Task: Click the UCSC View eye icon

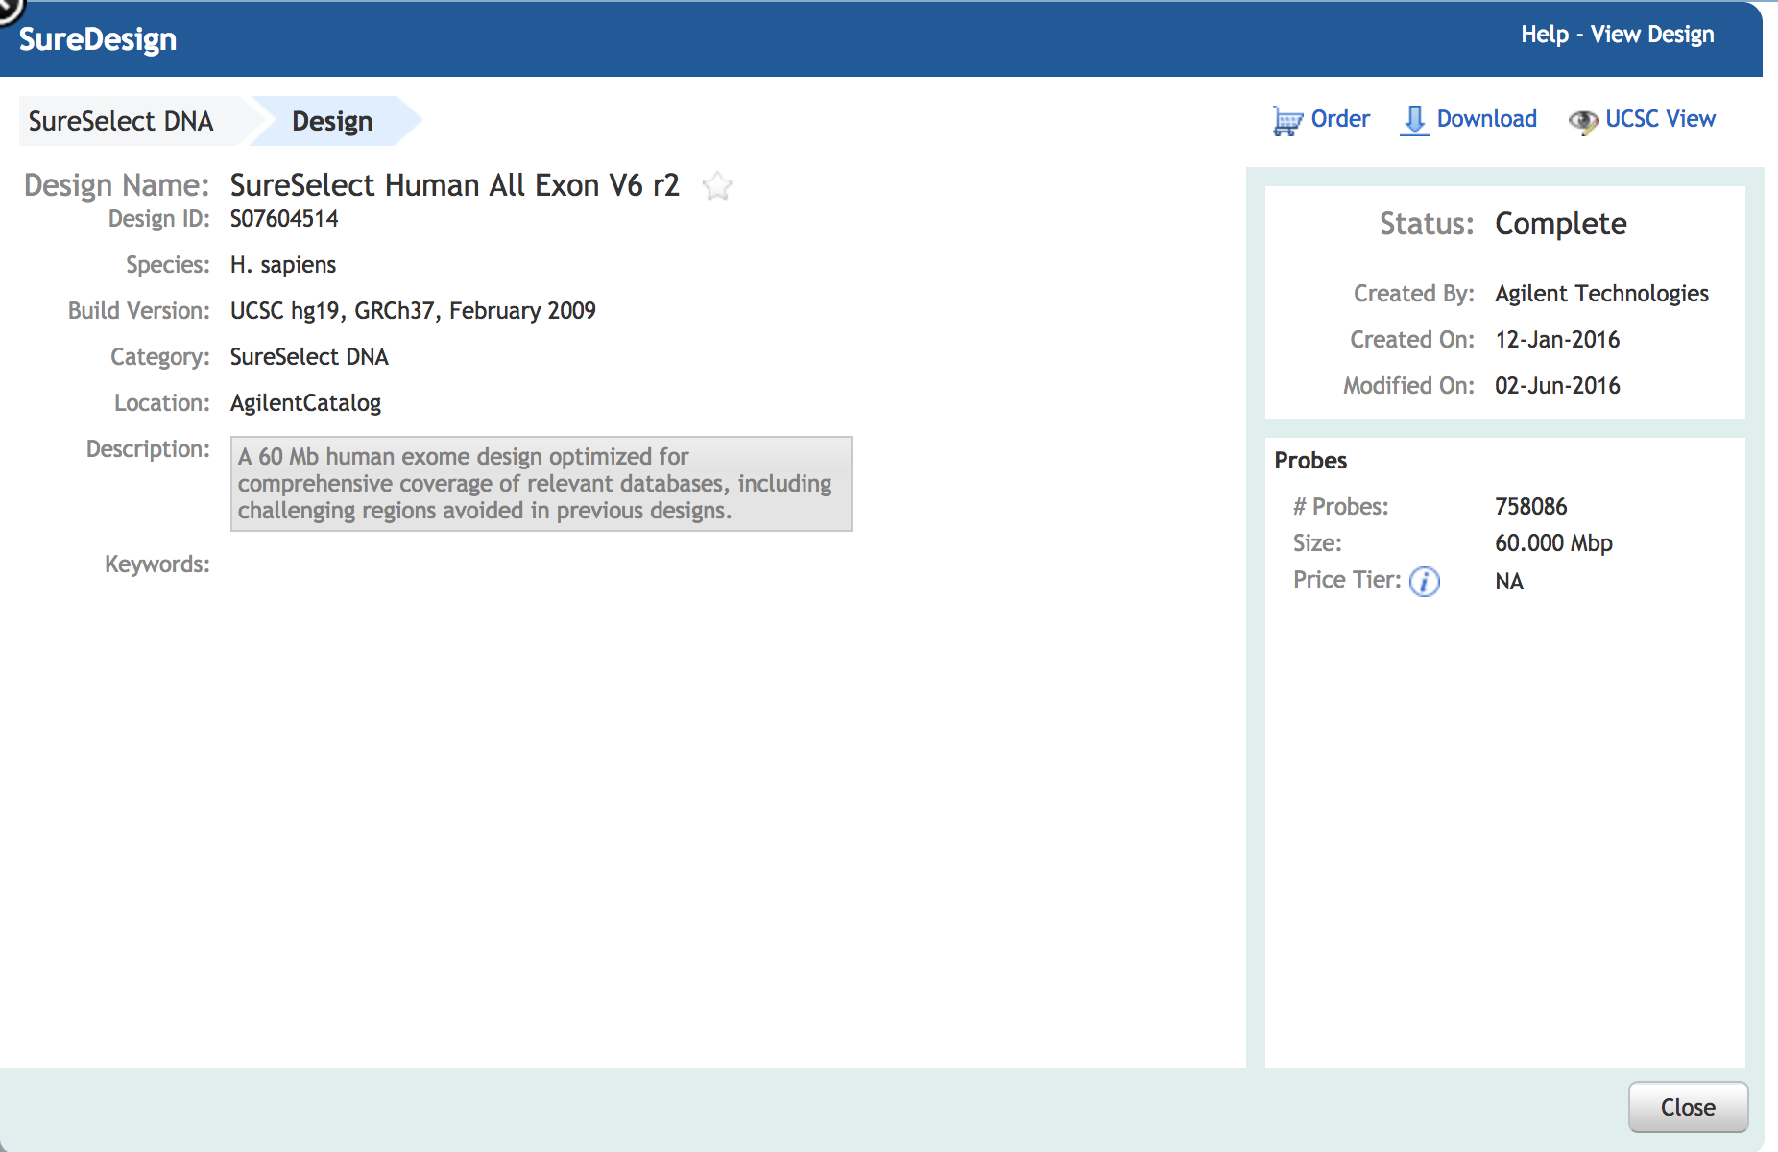Action: point(1583,121)
